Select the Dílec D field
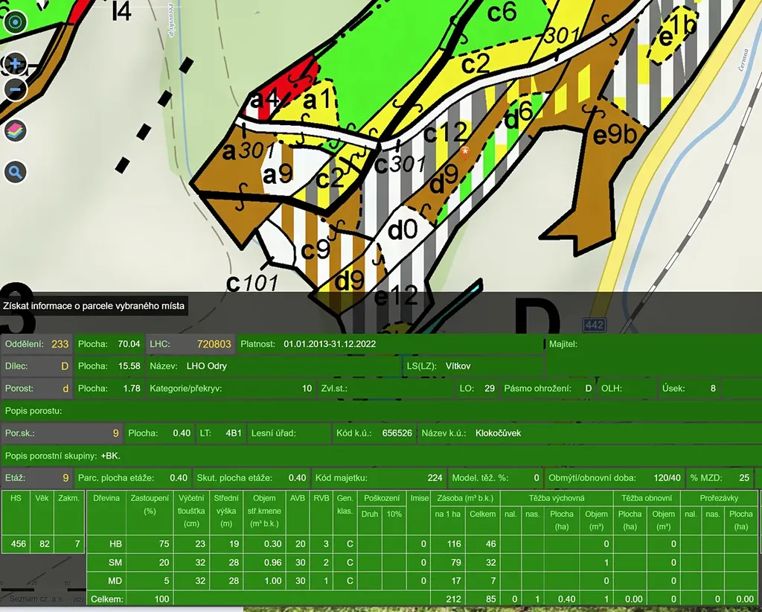762x612 pixels. tap(36, 366)
